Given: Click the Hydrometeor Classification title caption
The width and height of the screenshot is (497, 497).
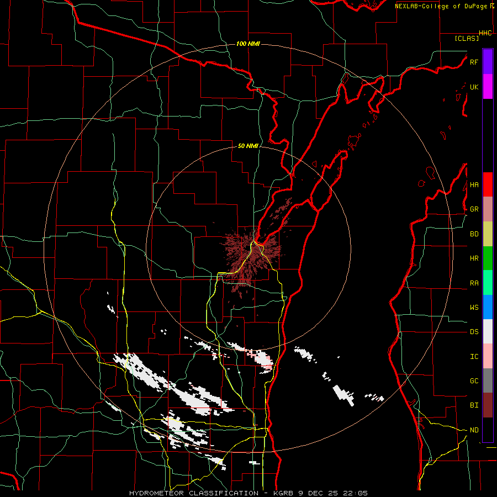Looking at the screenshot, I should 248,493.
